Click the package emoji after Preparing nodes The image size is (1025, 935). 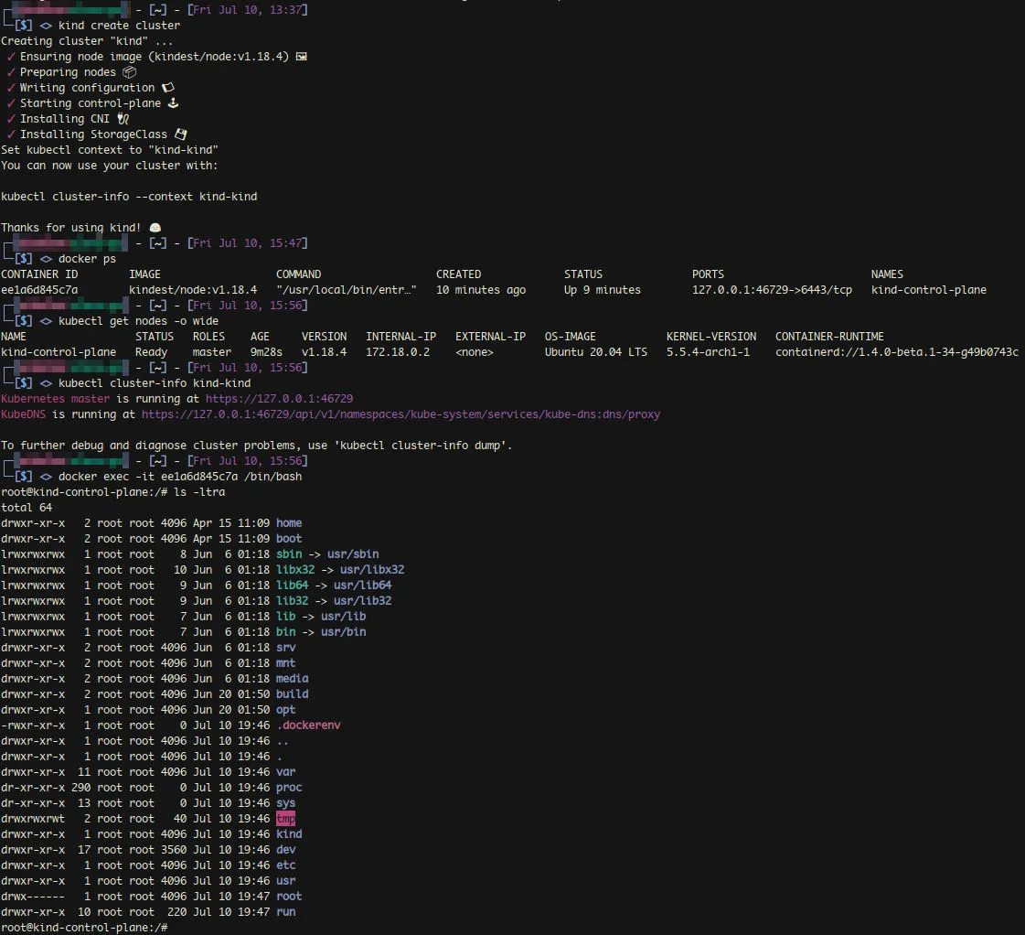tap(130, 72)
